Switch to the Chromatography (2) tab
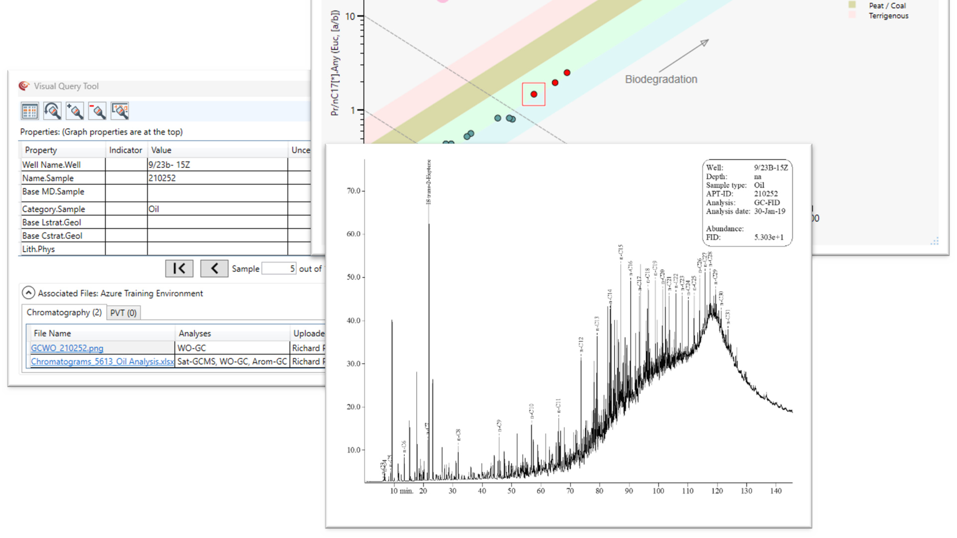This screenshot has height=538, width=957. pos(64,312)
